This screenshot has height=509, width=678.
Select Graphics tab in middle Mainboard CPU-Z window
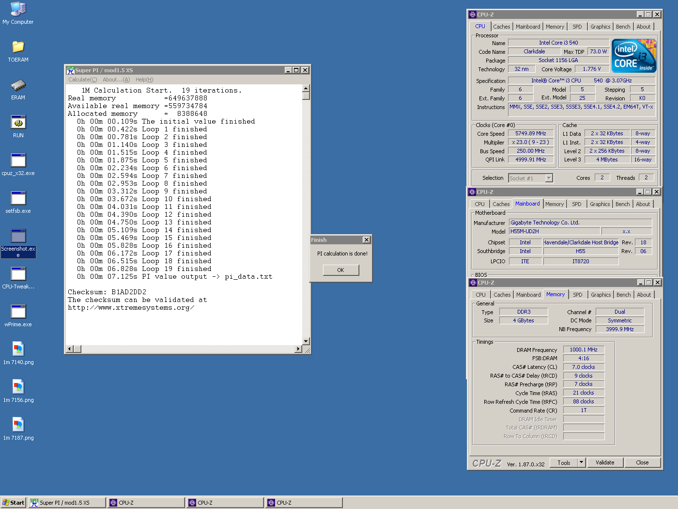coord(600,204)
